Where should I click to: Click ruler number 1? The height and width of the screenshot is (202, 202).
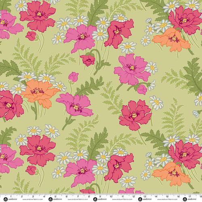pyautogui.click(x=11, y=197)
